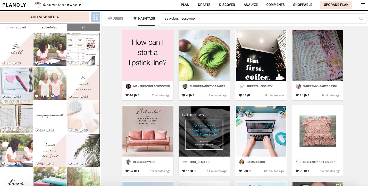368x186 pixels.
Task: Show scheduled posts filter
Action: (50, 27)
